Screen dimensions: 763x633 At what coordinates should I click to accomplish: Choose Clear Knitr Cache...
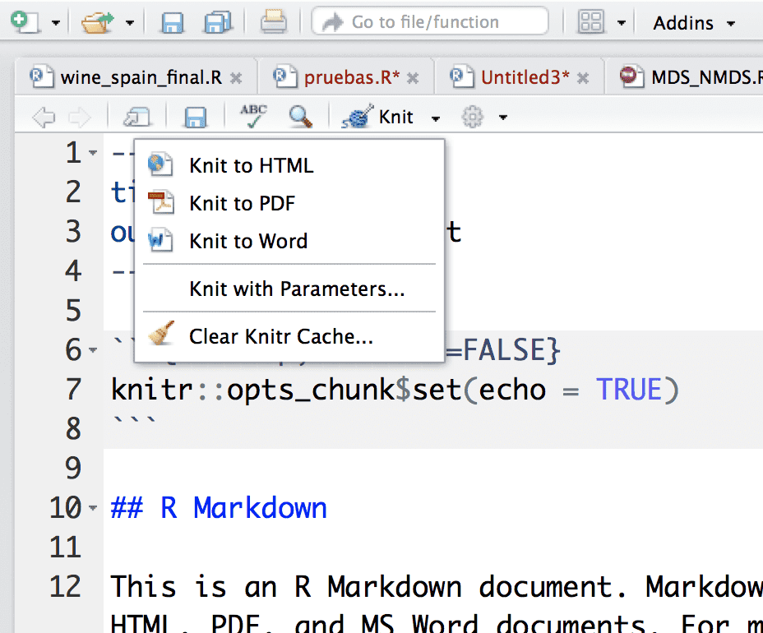coord(289,336)
